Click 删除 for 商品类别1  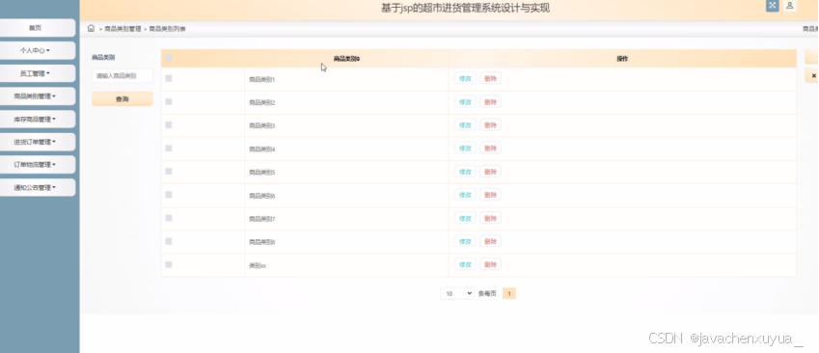point(490,78)
